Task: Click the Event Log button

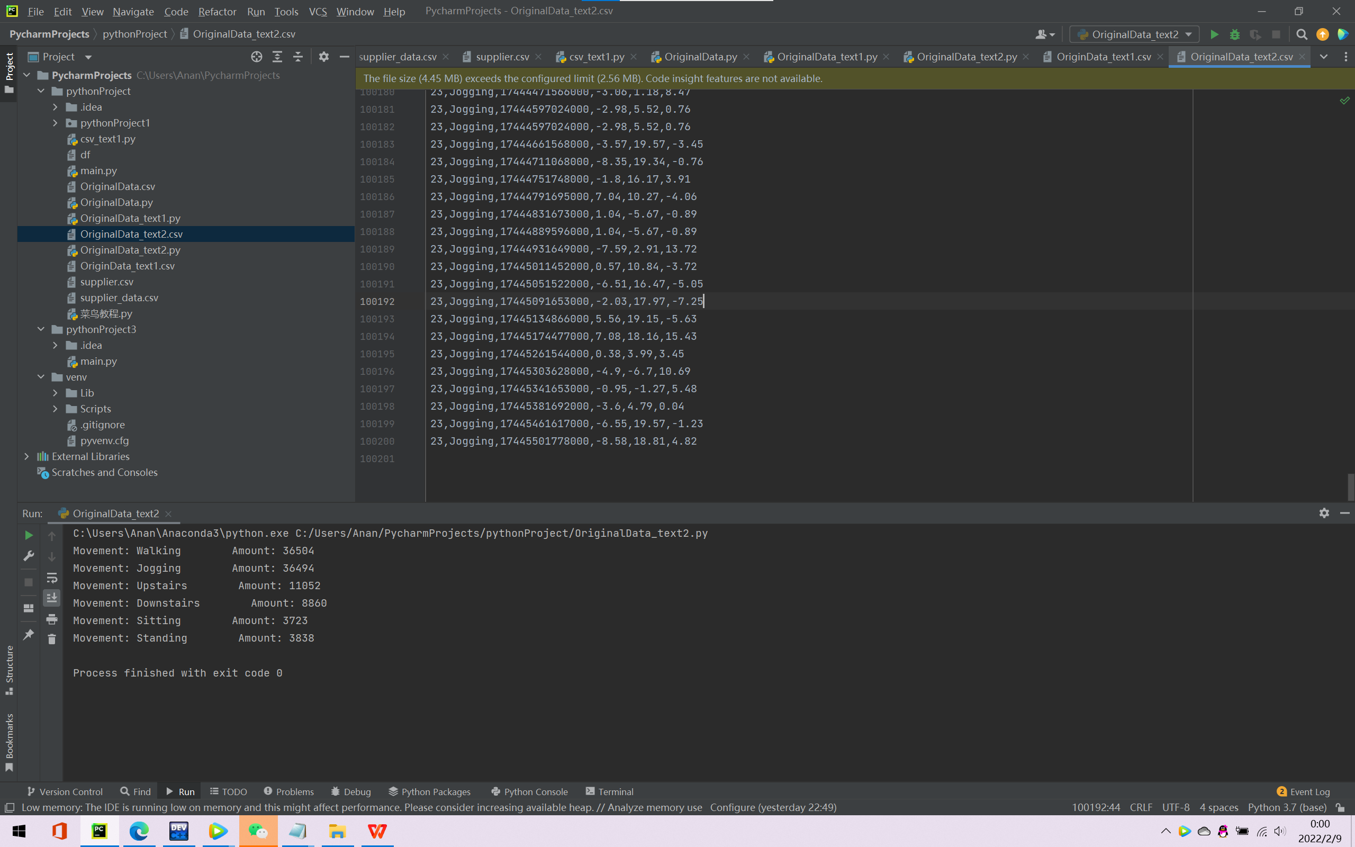Action: point(1303,791)
